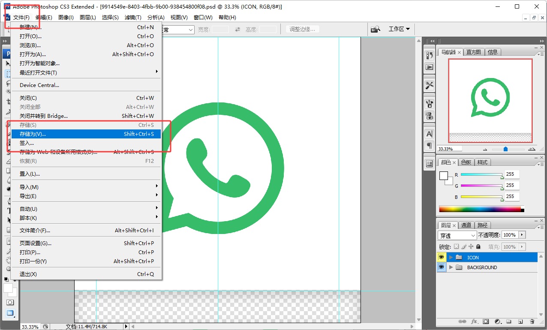Click the color spectrum ramp bar
Screen dimensions: 547x330
480,209
